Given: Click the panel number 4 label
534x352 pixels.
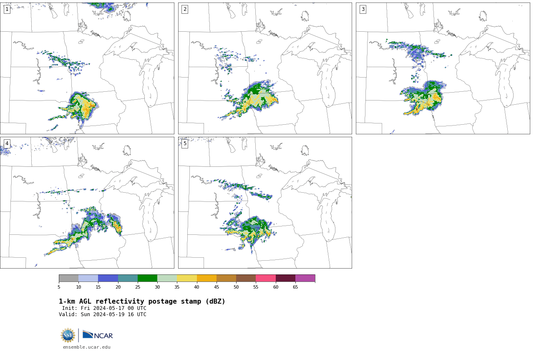Looking at the screenshot, I should pos(7,143).
